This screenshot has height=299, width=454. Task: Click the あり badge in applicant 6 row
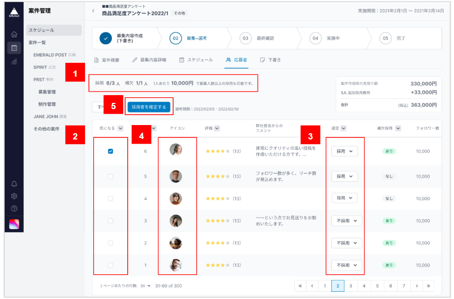(389, 151)
